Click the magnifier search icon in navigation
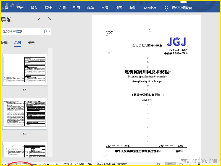The height and width of the screenshot is (166, 221). coord(45,31)
